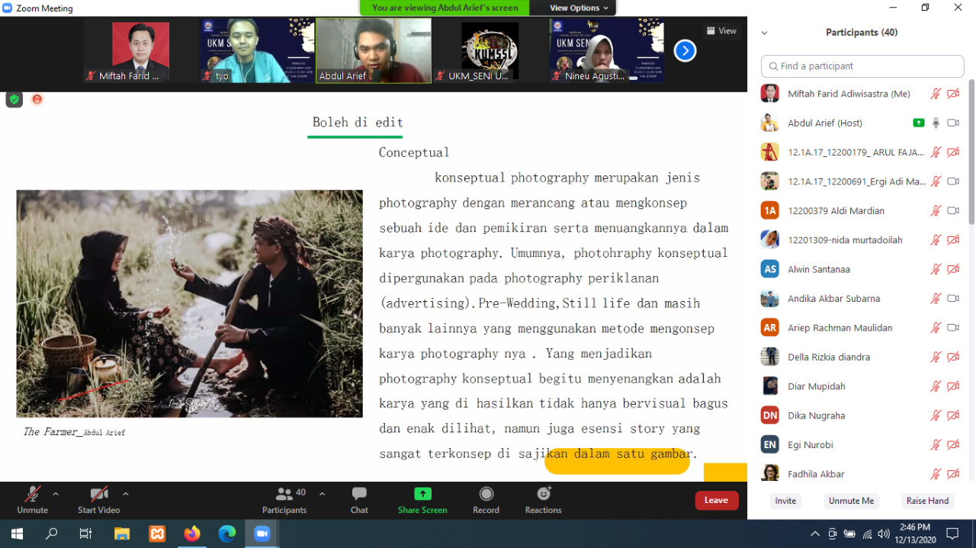This screenshot has height=548, width=976.
Task: Click the green encryption shield icon
Action: (x=14, y=99)
